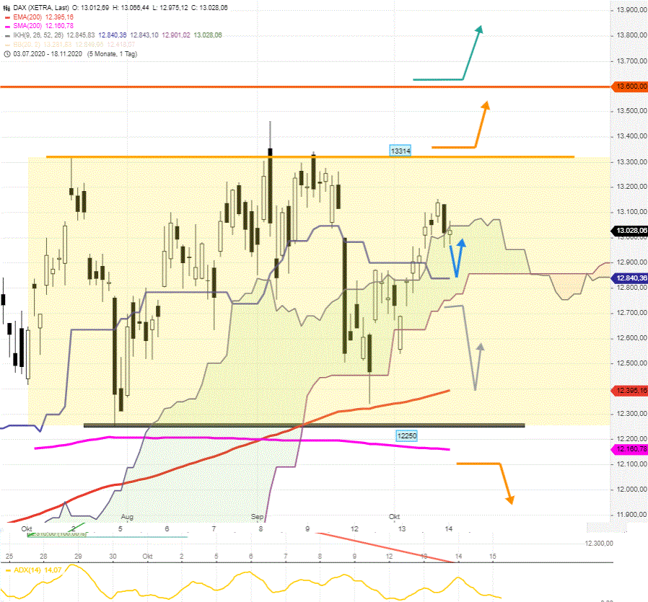Click the magenta 12.160,78 SMA axis tag
Image resolution: width=648 pixels, height=602 pixels.
point(629,449)
